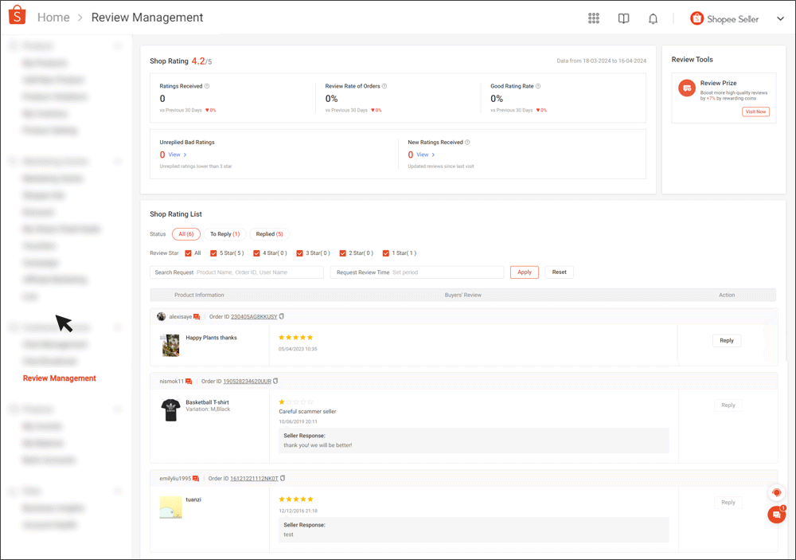The width and height of the screenshot is (796, 560).
Task: Click the Shopee logo in the top-left corner
Action: [x=17, y=16]
